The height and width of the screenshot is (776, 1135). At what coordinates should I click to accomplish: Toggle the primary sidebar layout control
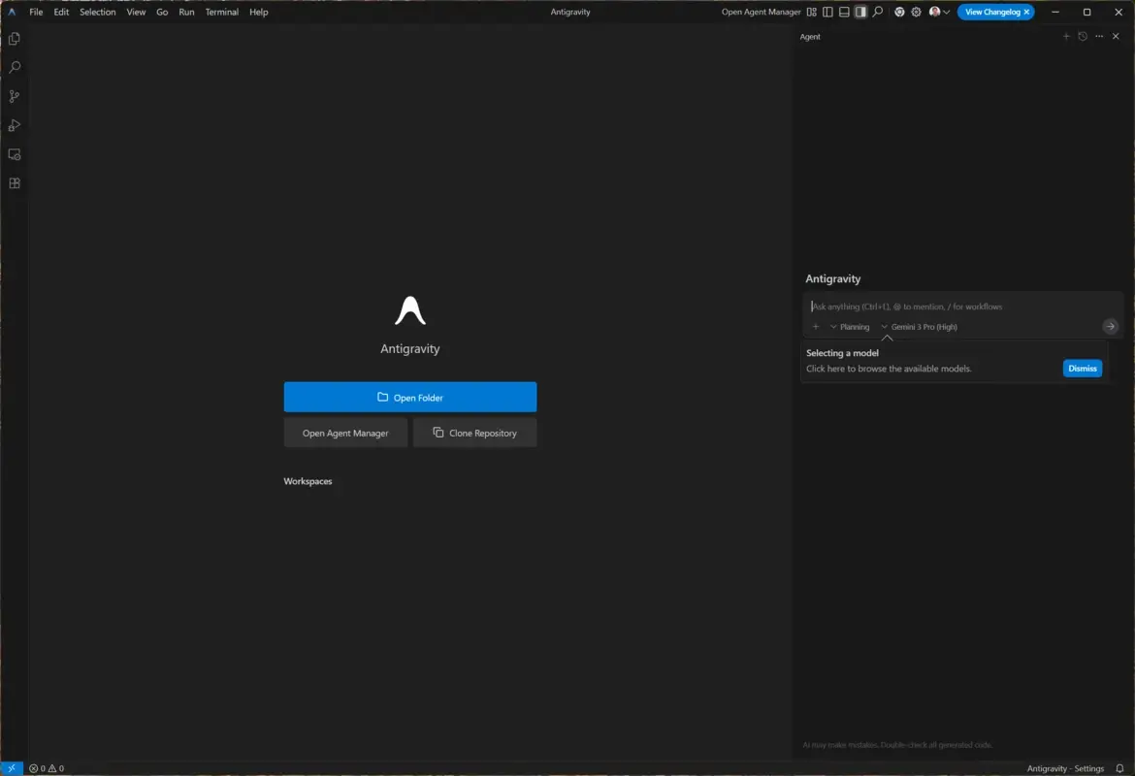pyautogui.click(x=826, y=12)
